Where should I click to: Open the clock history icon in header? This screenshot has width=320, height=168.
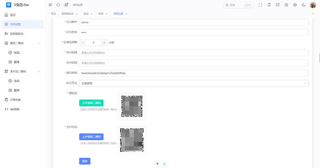coord(286,5)
